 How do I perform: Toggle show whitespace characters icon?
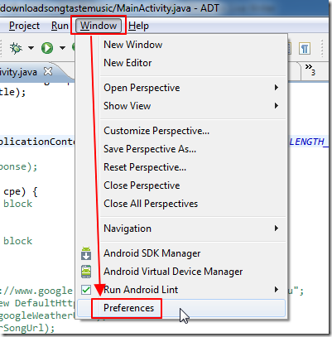tap(305, 49)
